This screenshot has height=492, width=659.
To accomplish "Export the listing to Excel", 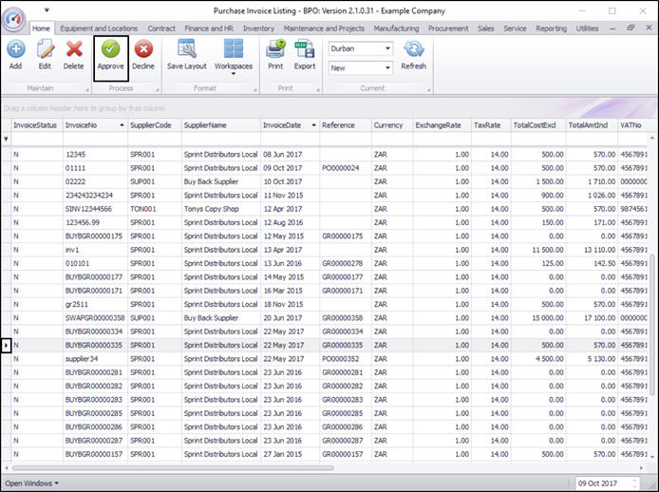I will pos(305,53).
